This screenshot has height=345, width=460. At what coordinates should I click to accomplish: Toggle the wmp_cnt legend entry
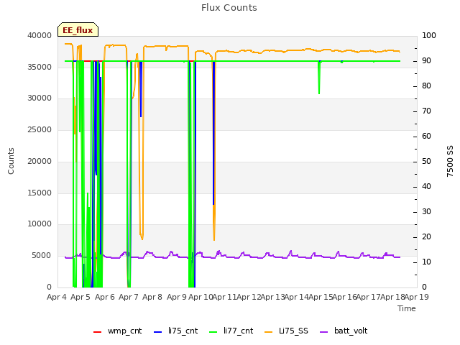118,331
